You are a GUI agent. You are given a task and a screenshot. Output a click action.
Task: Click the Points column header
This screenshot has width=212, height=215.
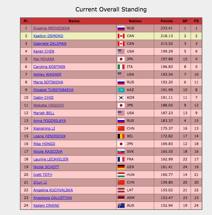167,21
